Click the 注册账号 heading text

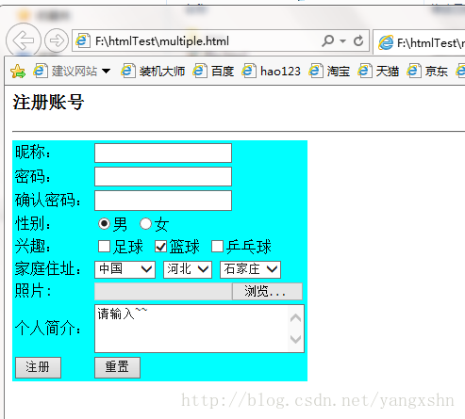click(48, 103)
